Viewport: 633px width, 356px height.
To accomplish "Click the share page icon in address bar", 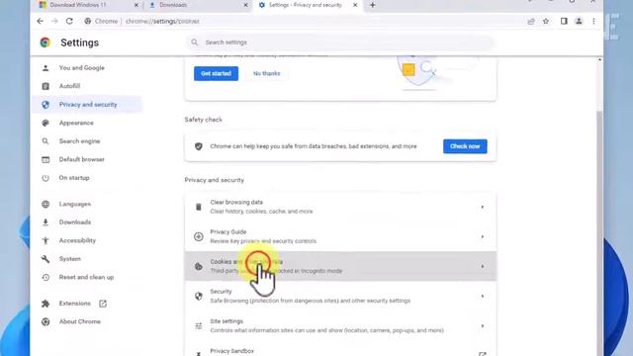I will click(531, 22).
